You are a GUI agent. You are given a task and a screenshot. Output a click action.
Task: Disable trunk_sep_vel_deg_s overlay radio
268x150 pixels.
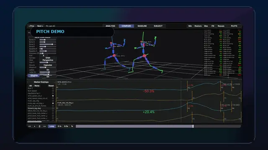pos(53,103)
